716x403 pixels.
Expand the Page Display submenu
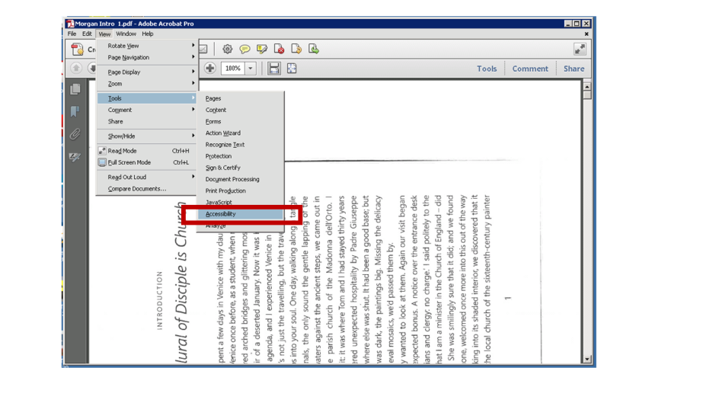(147, 72)
